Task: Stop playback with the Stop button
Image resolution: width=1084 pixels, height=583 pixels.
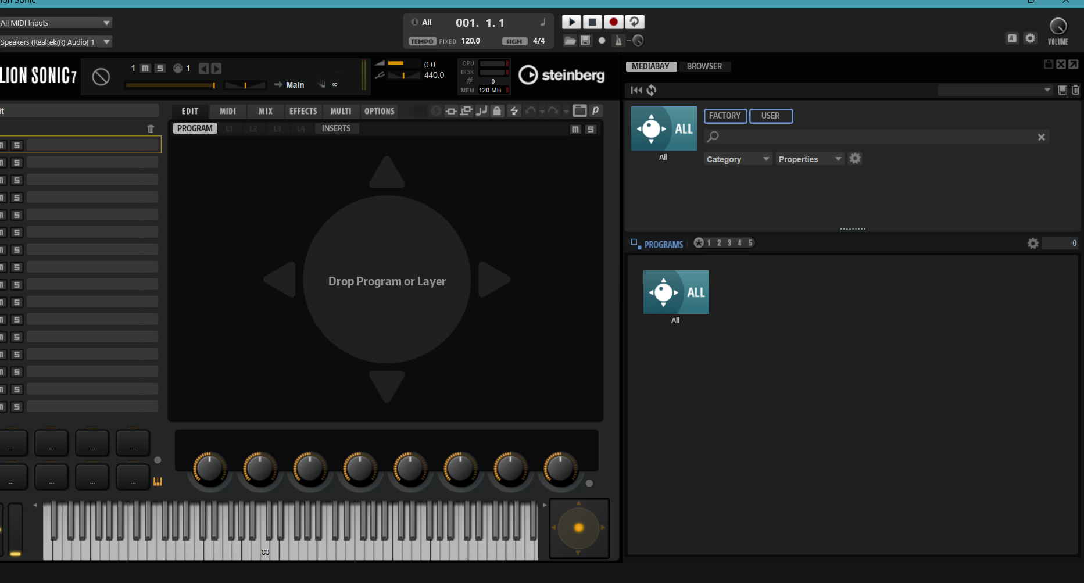Action: tap(592, 22)
